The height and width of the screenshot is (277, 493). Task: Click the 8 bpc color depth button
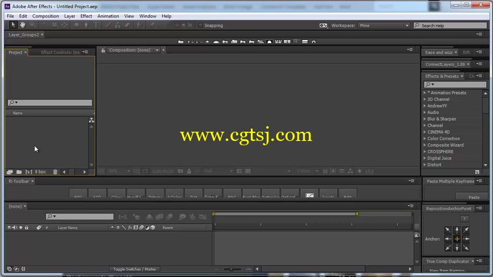click(41, 172)
